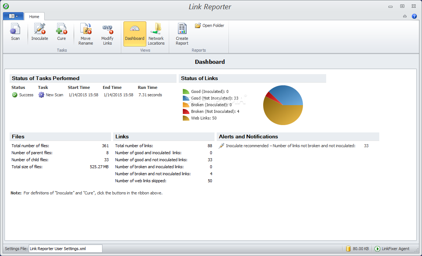Start the Cure task

(61, 32)
